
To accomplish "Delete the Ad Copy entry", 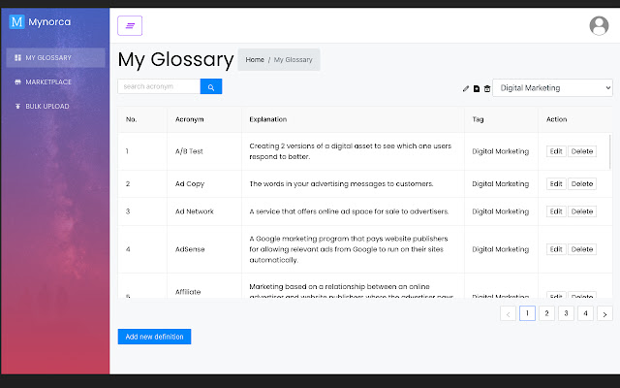I will pyautogui.click(x=582, y=183).
